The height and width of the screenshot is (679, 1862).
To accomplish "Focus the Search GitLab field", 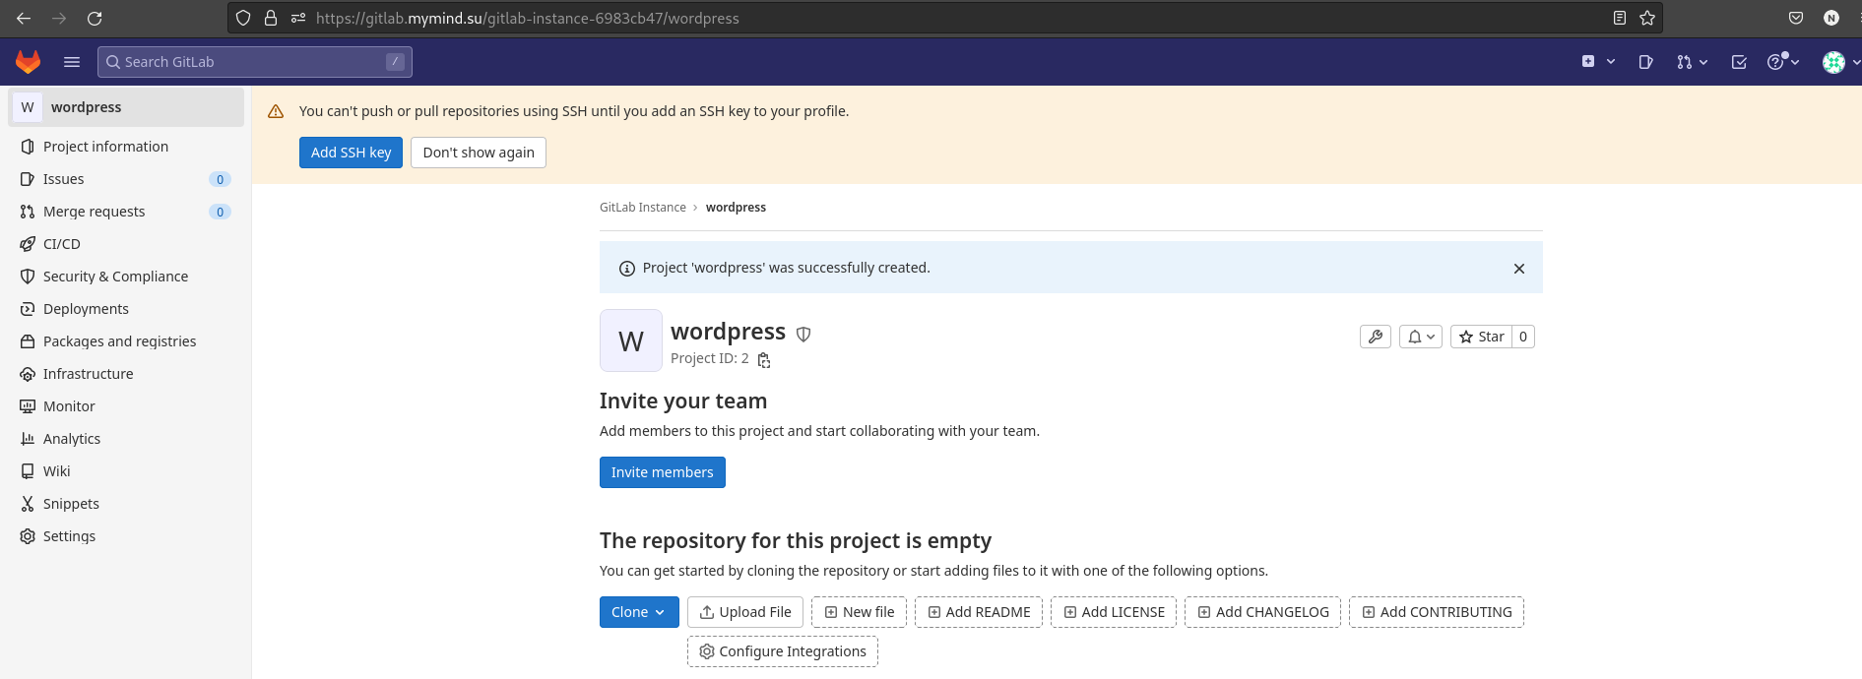I will click(255, 62).
